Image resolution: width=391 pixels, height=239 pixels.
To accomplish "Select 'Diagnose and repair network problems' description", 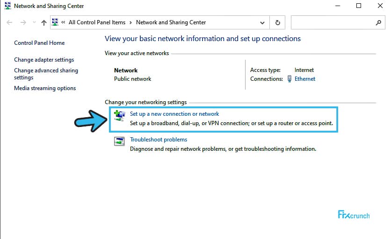I will (x=223, y=149).
